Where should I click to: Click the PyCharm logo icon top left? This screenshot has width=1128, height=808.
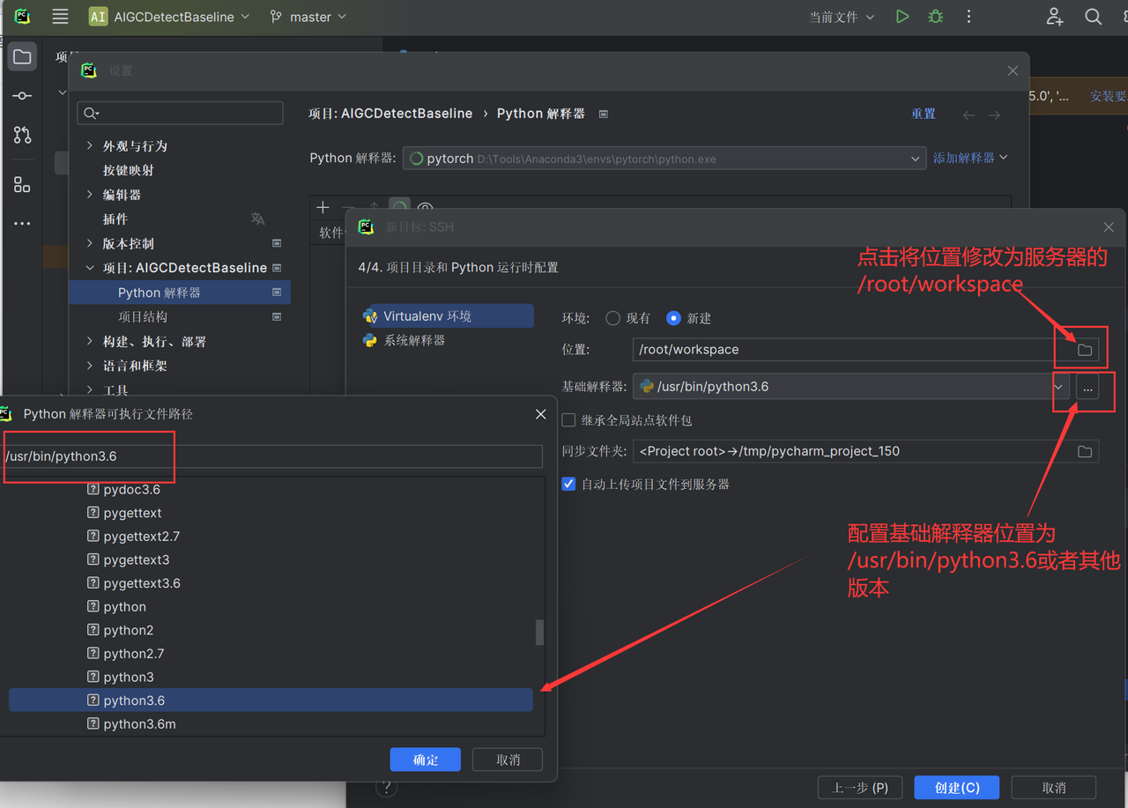click(22, 17)
